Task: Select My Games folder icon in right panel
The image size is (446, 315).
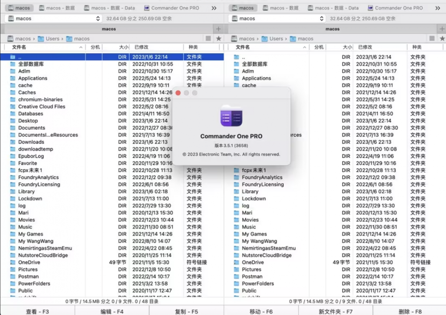Action: [236, 234]
